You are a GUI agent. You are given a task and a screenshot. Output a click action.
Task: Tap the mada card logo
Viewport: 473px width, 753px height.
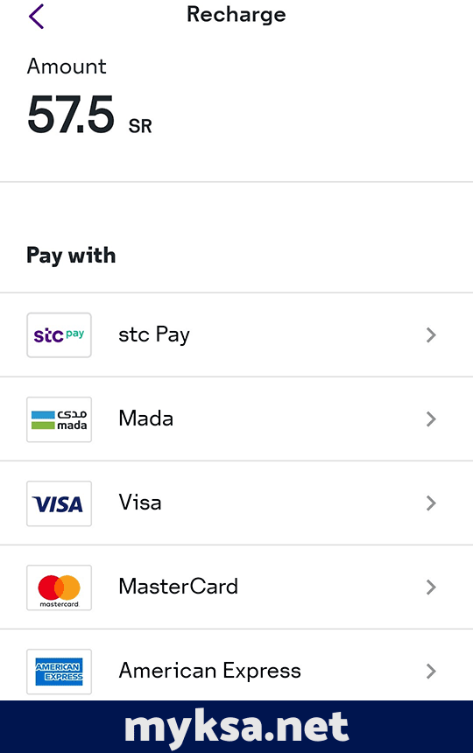(x=59, y=419)
